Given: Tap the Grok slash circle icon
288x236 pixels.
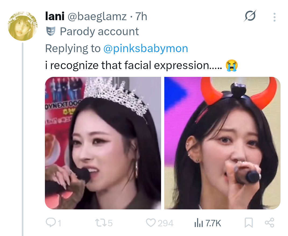Looking at the screenshot, I should (250, 16).
